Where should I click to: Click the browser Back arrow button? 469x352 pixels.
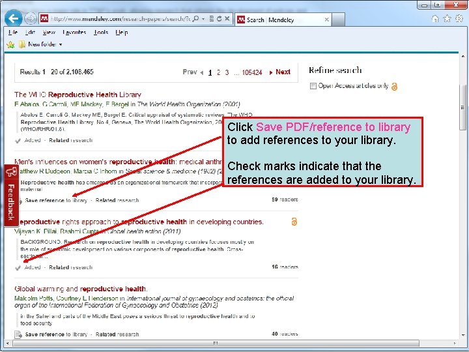[x=14, y=18]
